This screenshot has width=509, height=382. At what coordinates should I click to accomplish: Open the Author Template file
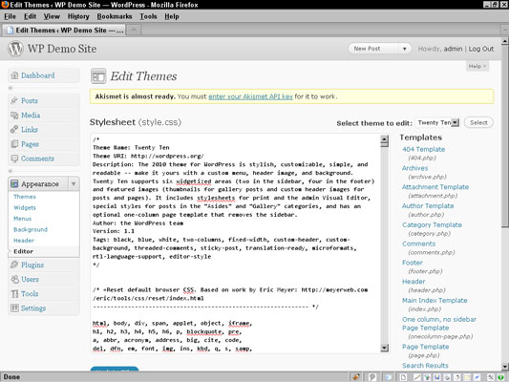pyautogui.click(x=428, y=205)
